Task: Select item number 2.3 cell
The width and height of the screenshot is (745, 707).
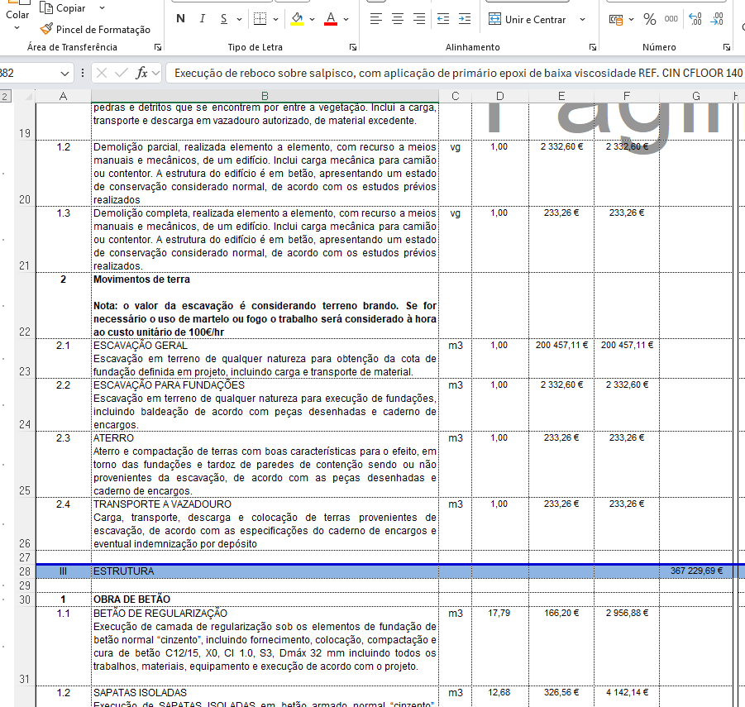Action: click(x=63, y=464)
